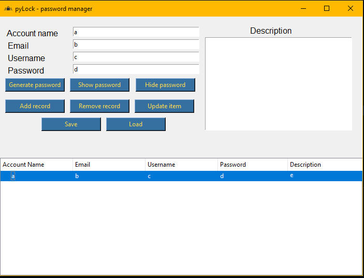Click the pyLock app icon in title bar
Viewport: 364px width, 278px height.
point(8,9)
